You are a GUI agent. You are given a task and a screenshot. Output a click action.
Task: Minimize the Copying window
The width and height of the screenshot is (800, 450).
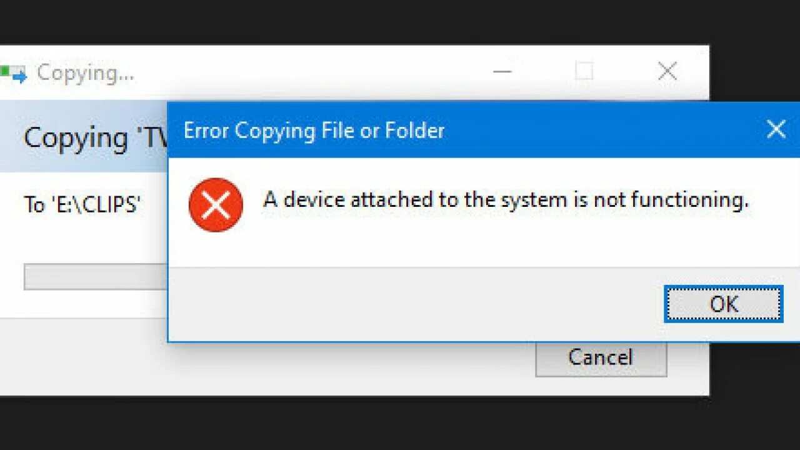502,71
